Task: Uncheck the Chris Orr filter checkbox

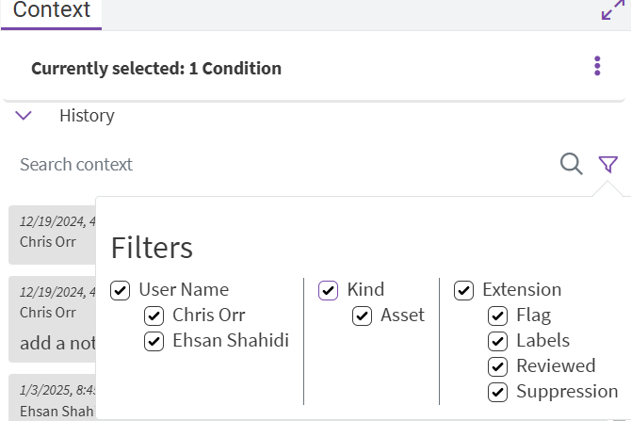Action: pos(154,316)
